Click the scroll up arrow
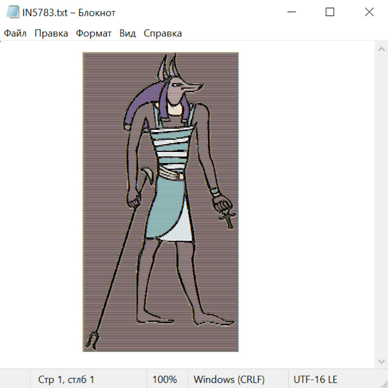This screenshot has height=388, width=388. tap(381, 50)
